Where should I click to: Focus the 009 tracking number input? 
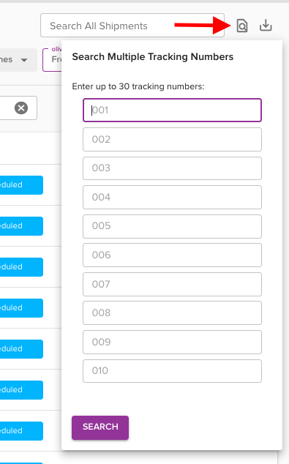click(172, 342)
